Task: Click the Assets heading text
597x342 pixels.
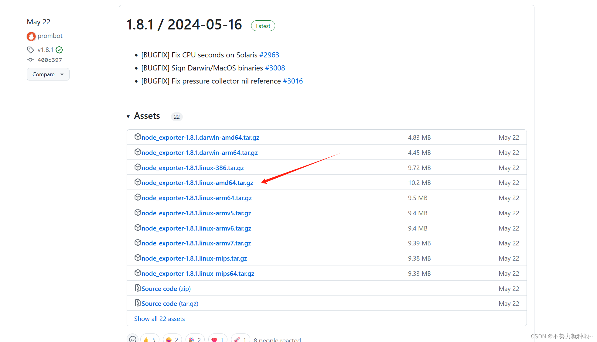Action: tap(147, 116)
